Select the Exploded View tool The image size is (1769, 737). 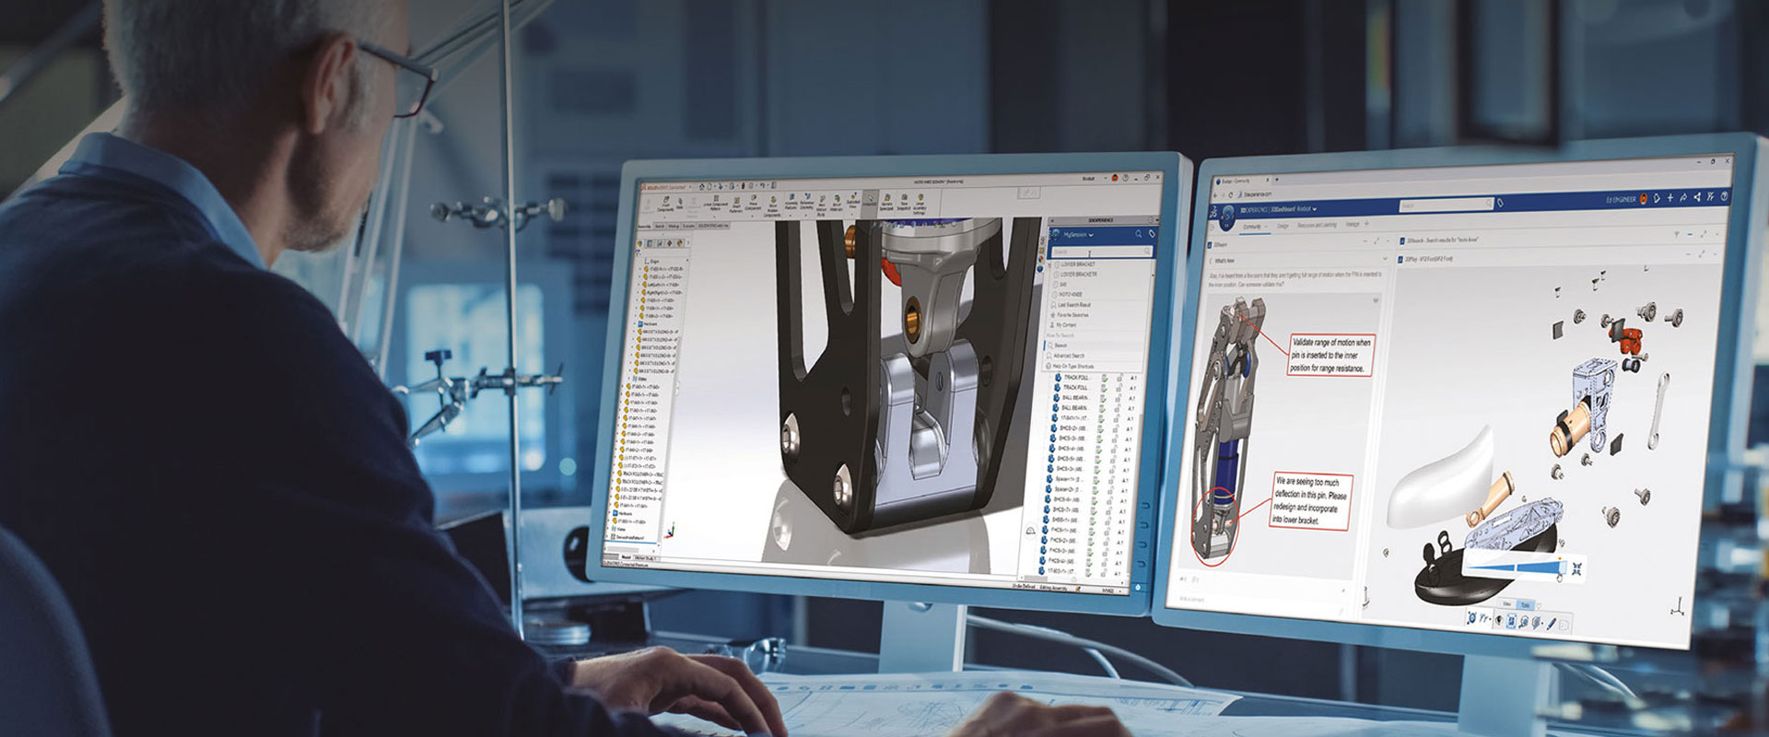pos(853,203)
